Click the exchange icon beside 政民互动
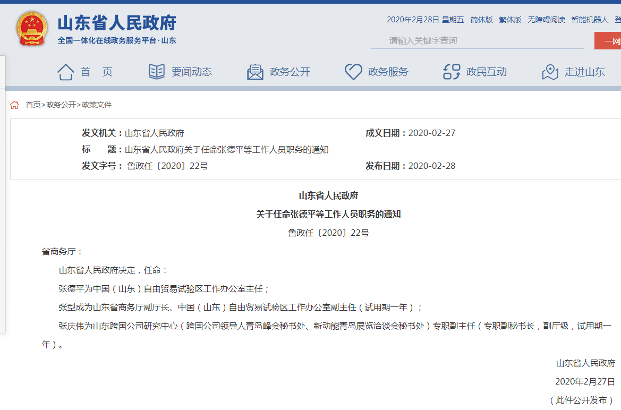Screen dimensions: 621x410 [452, 72]
